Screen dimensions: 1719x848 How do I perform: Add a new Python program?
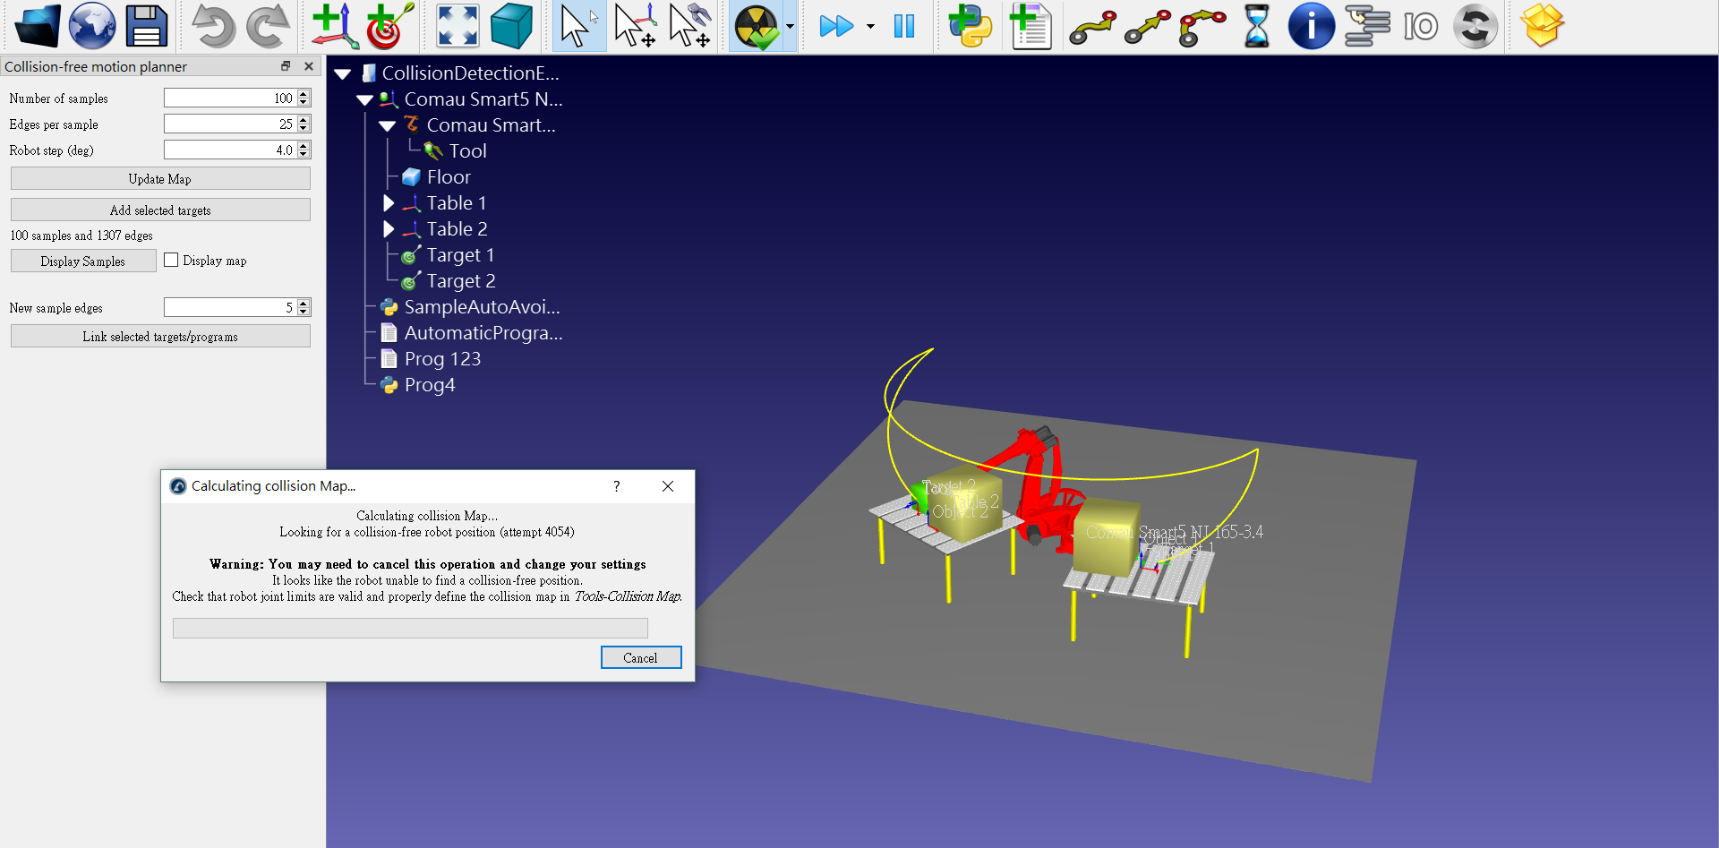pyautogui.click(x=970, y=26)
